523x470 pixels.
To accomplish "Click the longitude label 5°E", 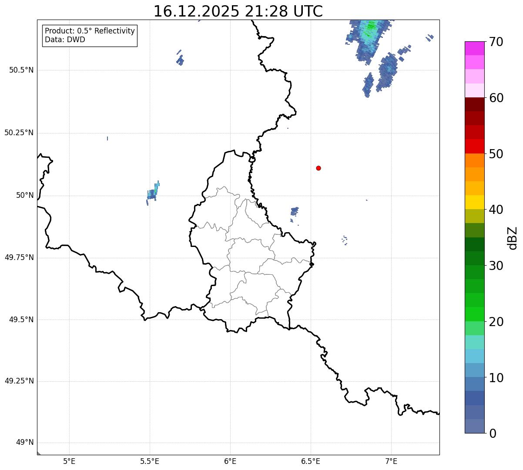I will (x=69, y=461).
